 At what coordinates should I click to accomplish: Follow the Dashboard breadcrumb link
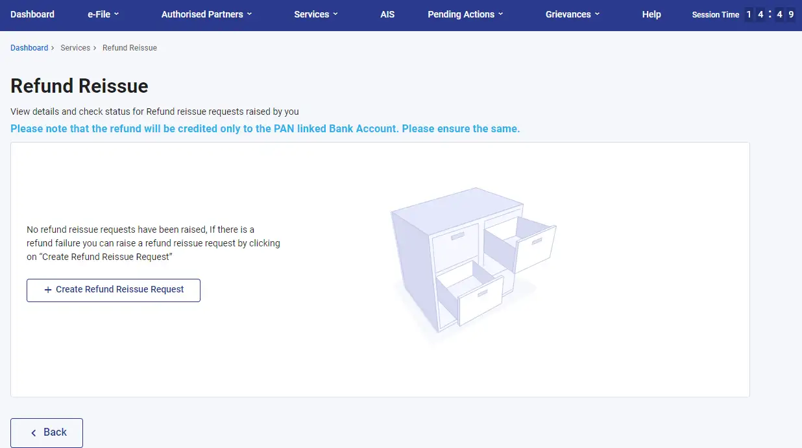pyautogui.click(x=29, y=48)
